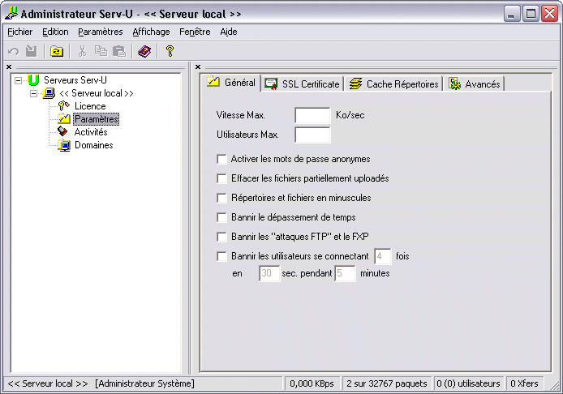
Task: Click the cut scissors toolbar icon
Action: coord(83,51)
